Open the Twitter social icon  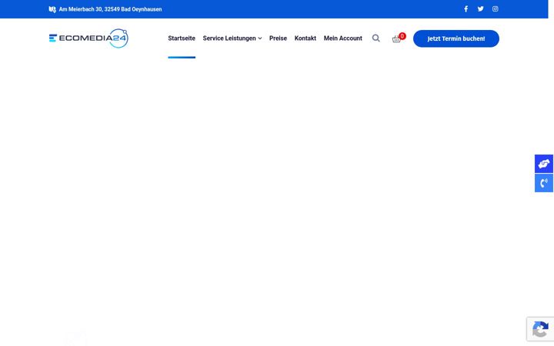pos(480,8)
